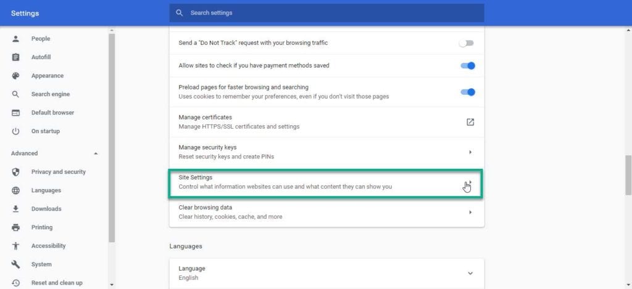Click the Privacy and security shield icon
Viewport: 632px width, 289px height.
tap(15, 172)
